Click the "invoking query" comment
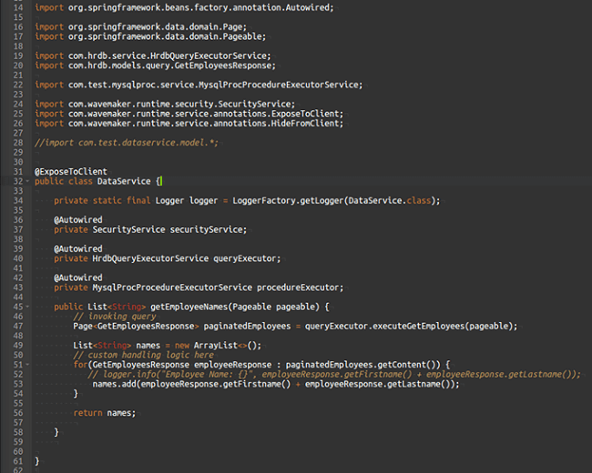Screen dimensions: 592x473 114,317
